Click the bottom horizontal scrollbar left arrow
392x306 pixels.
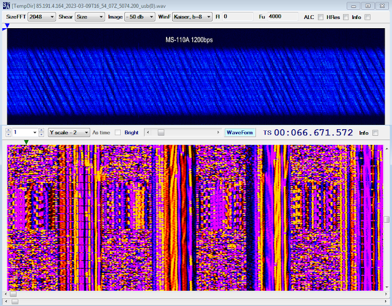tap(6, 302)
